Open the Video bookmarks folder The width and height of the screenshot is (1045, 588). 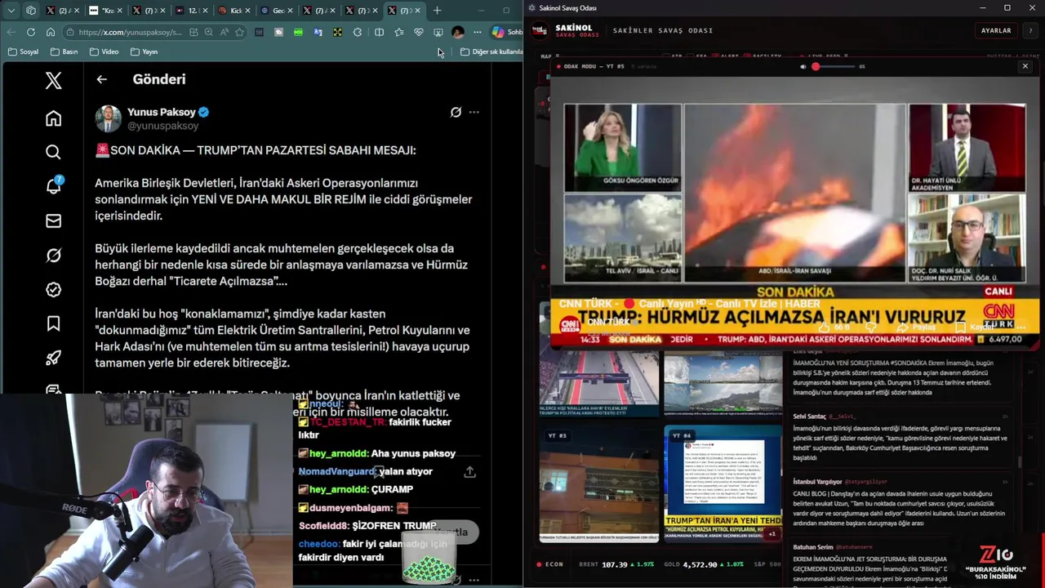[x=104, y=51]
